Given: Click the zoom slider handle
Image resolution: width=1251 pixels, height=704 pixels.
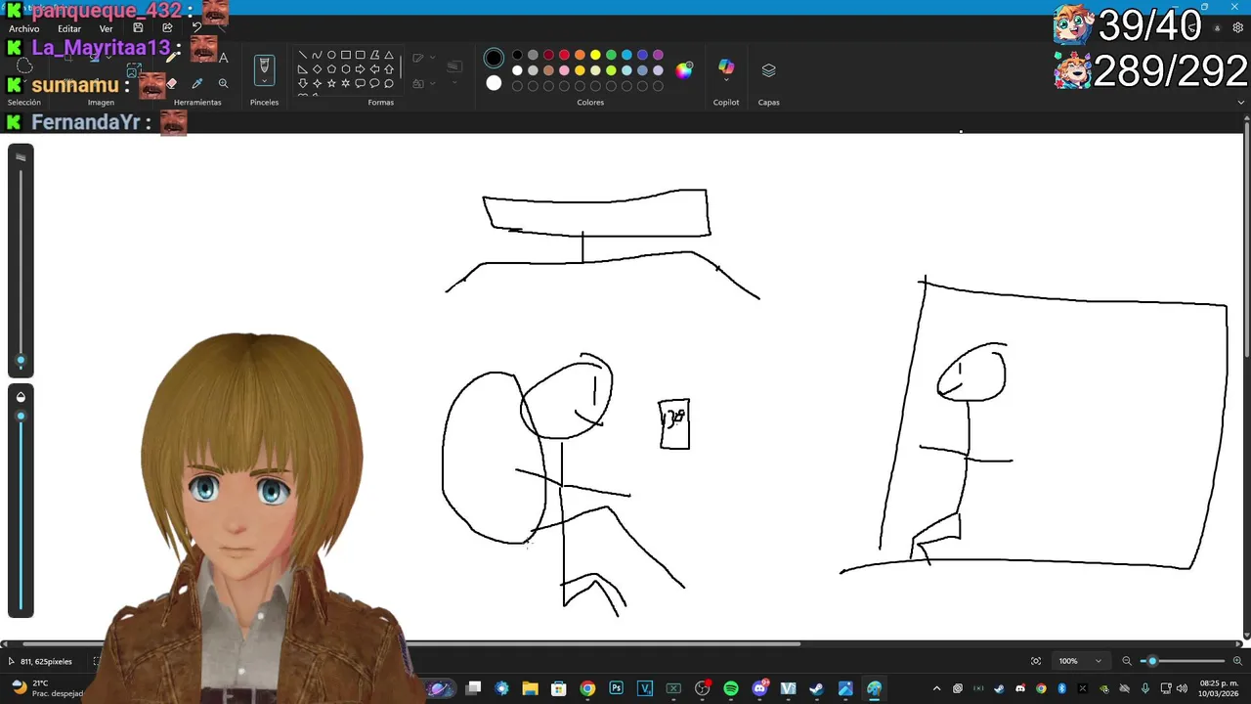Looking at the screenshot, I should tap(1152, 661).
